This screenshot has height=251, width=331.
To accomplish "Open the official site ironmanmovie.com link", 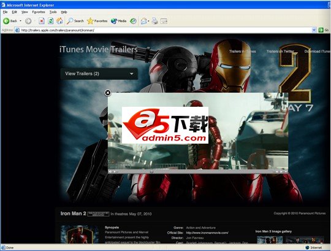I will coord(207,233).
